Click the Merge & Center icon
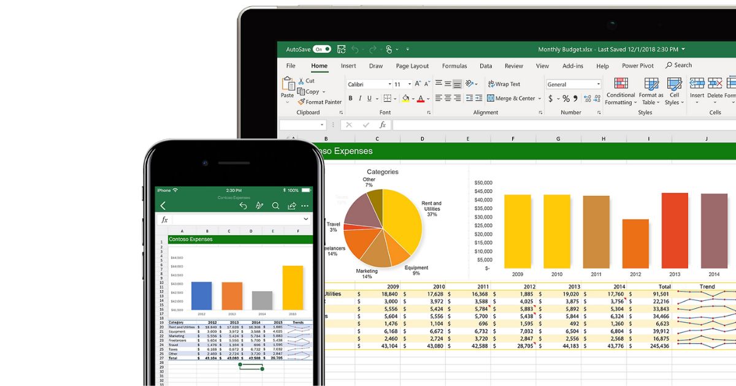This screenshot has width=736, height=386. point(491,98)
